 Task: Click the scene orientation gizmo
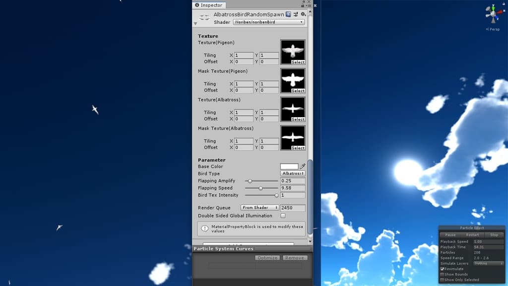pos(494,13)
